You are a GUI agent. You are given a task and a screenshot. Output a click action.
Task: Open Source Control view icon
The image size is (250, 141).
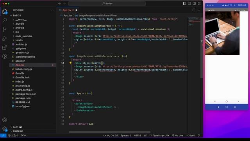[5, 29]
